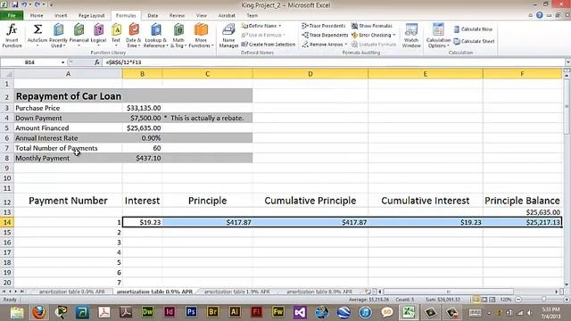
Task: Switch to the Review ribbon tab
Action: tap(177, 16)
